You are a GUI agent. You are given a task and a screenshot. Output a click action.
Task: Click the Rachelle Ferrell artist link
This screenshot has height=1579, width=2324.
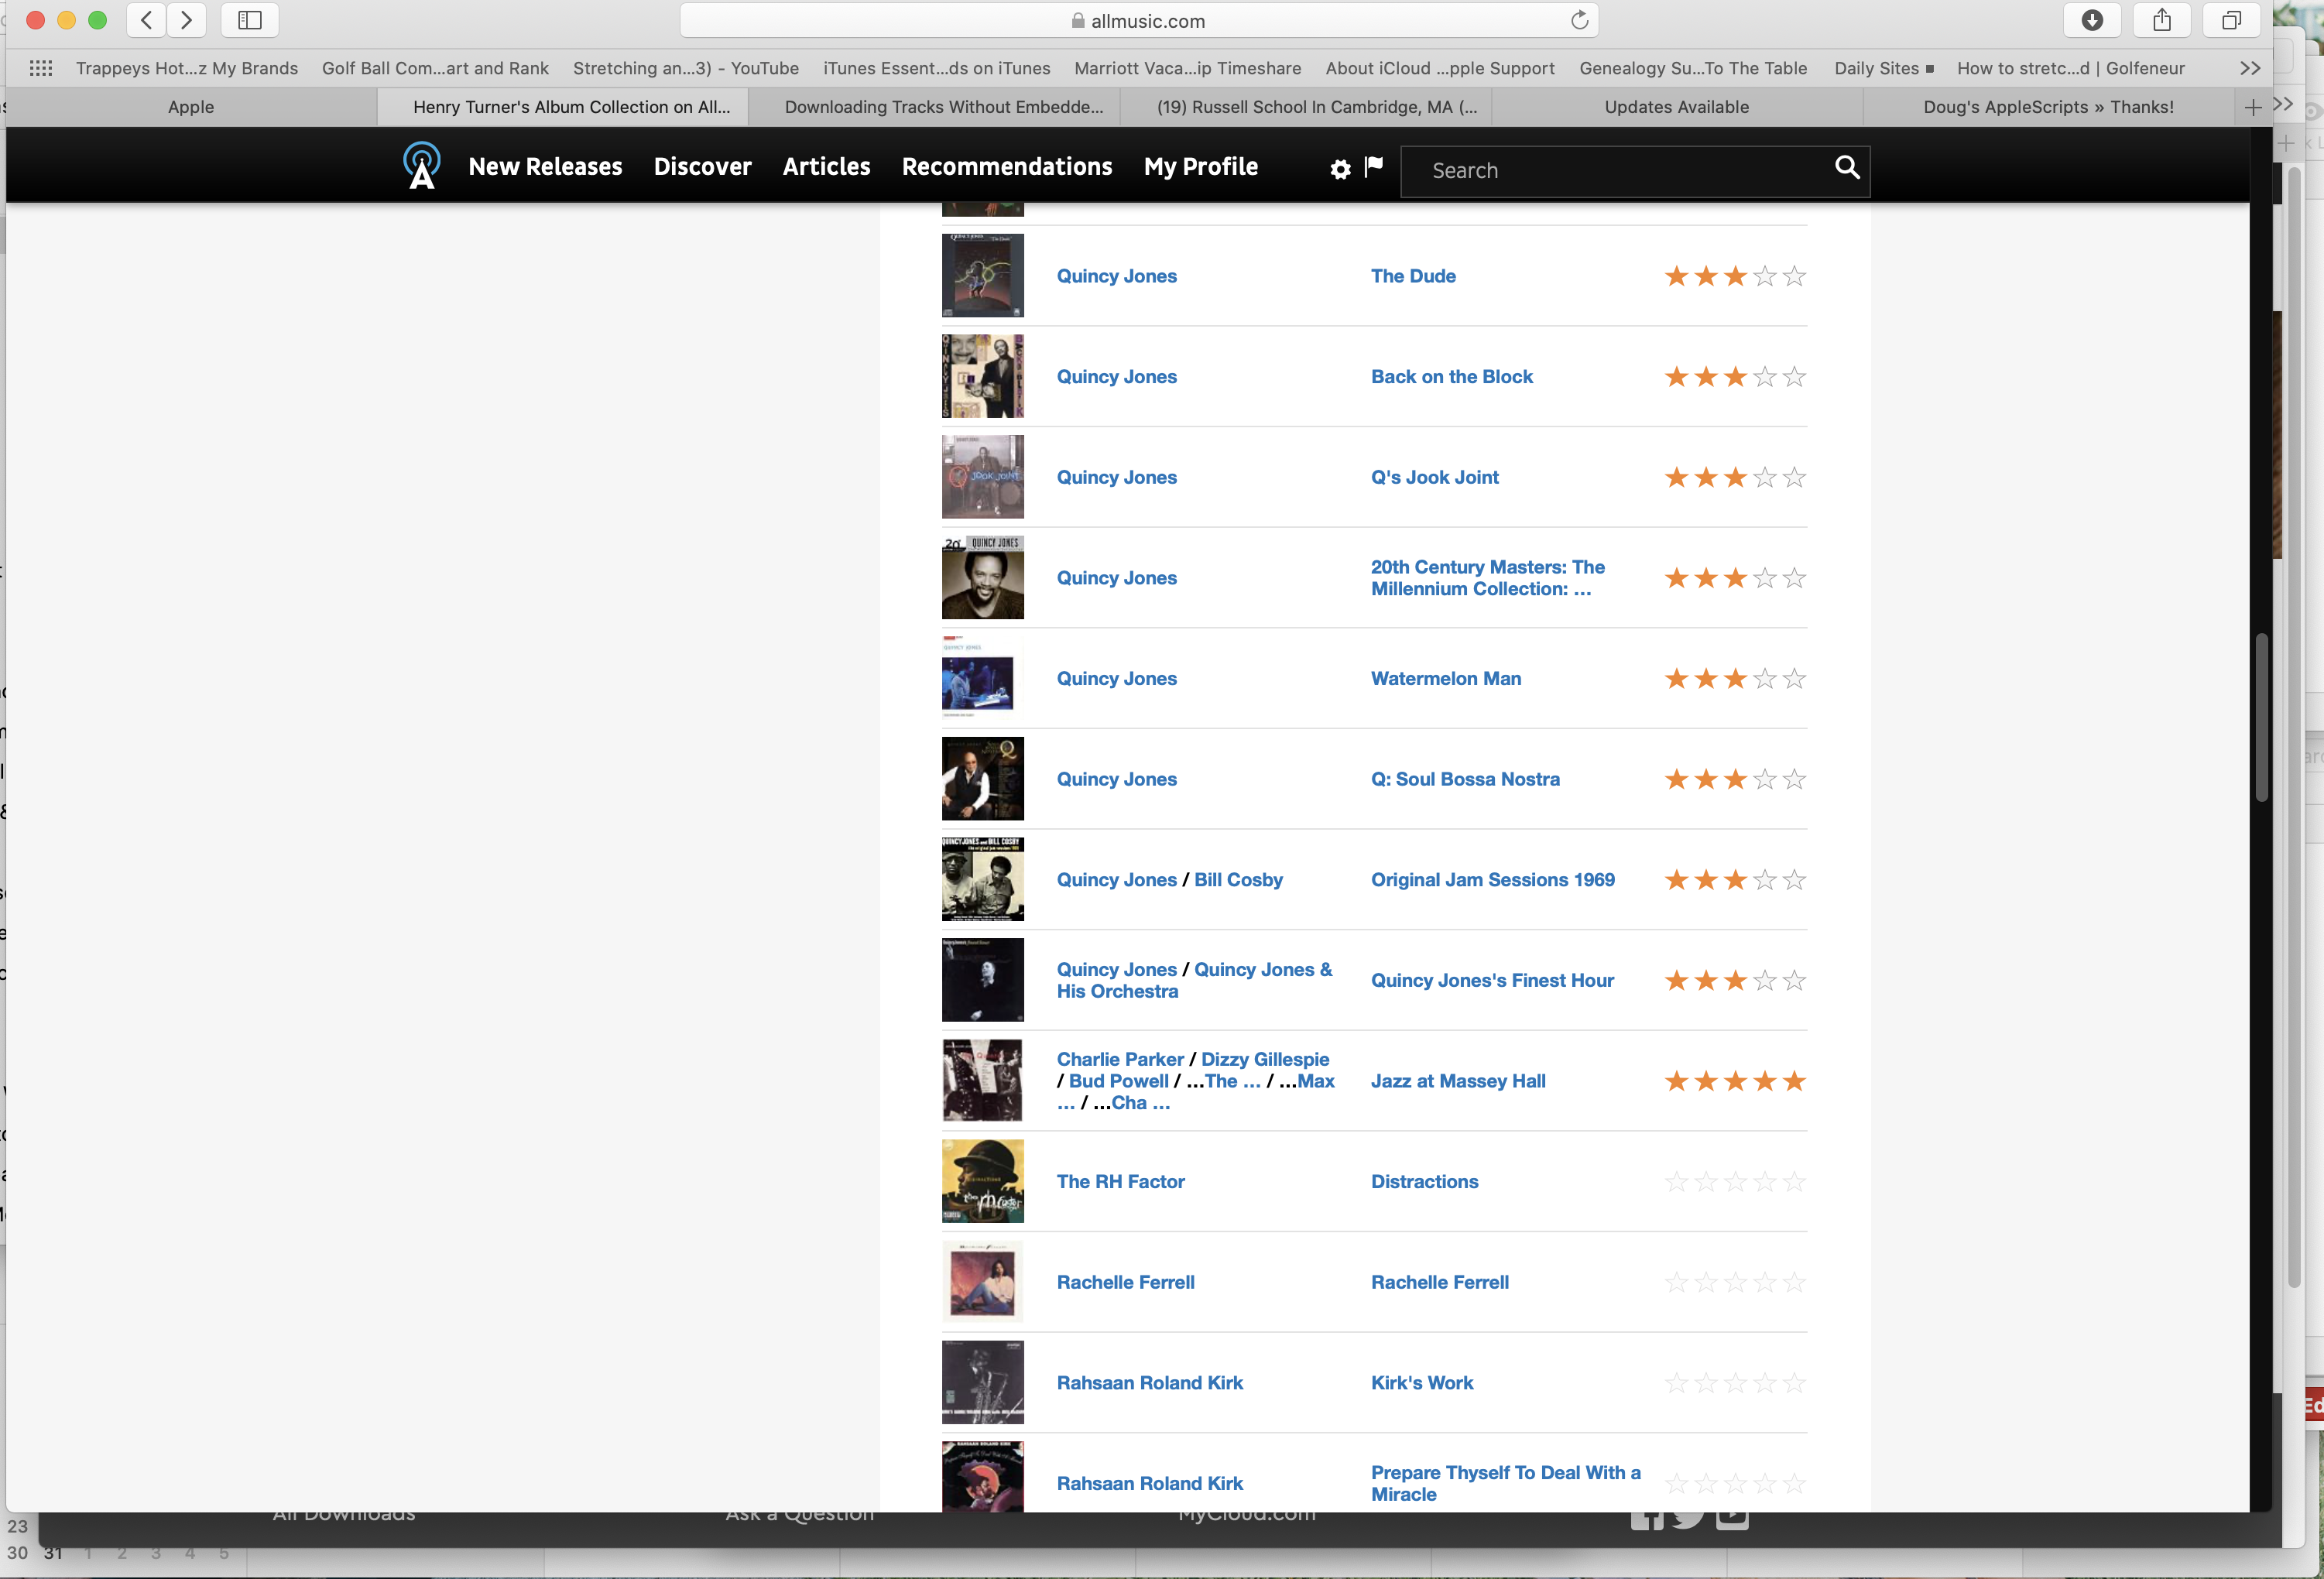(x=1125, y=1282)
